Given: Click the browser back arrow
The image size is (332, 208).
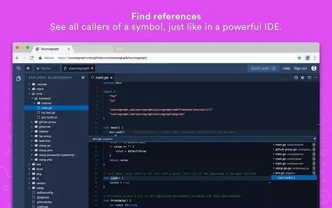Looking at the screenshot, I should (x=17, y=58).
